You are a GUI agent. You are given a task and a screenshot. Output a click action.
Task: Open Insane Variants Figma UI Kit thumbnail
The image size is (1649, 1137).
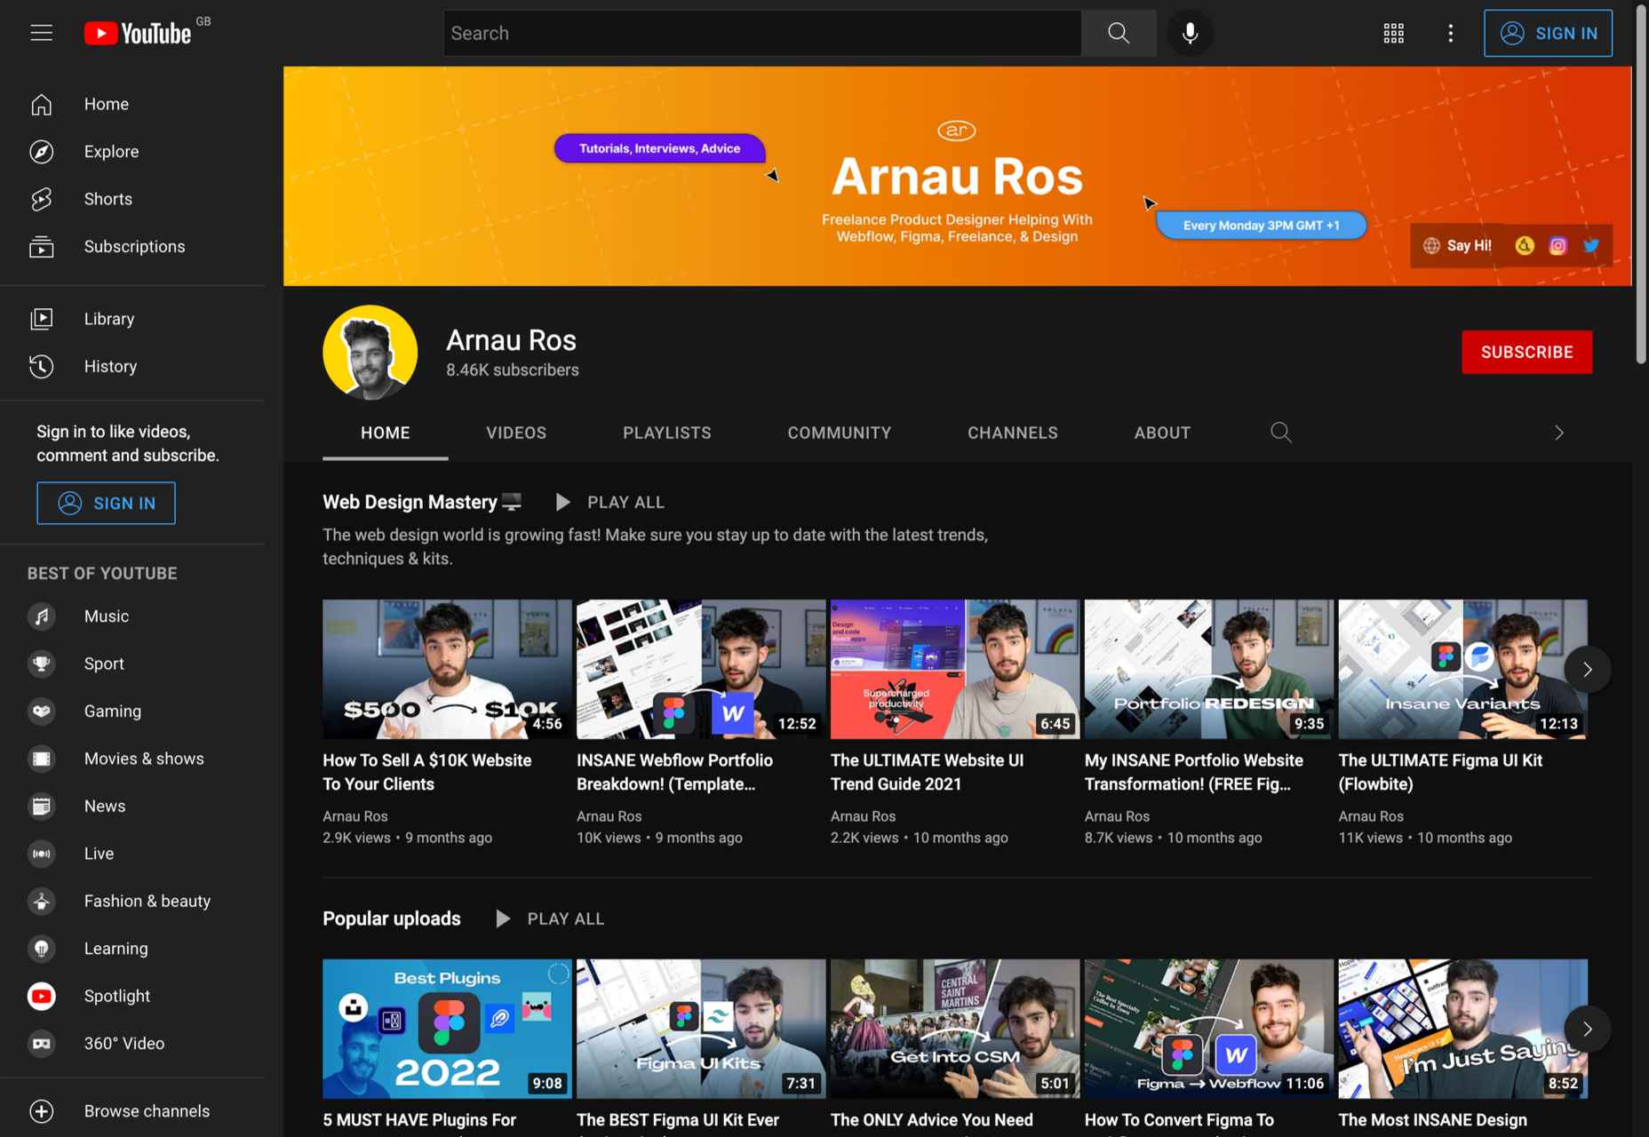(x=1462, y=670)
